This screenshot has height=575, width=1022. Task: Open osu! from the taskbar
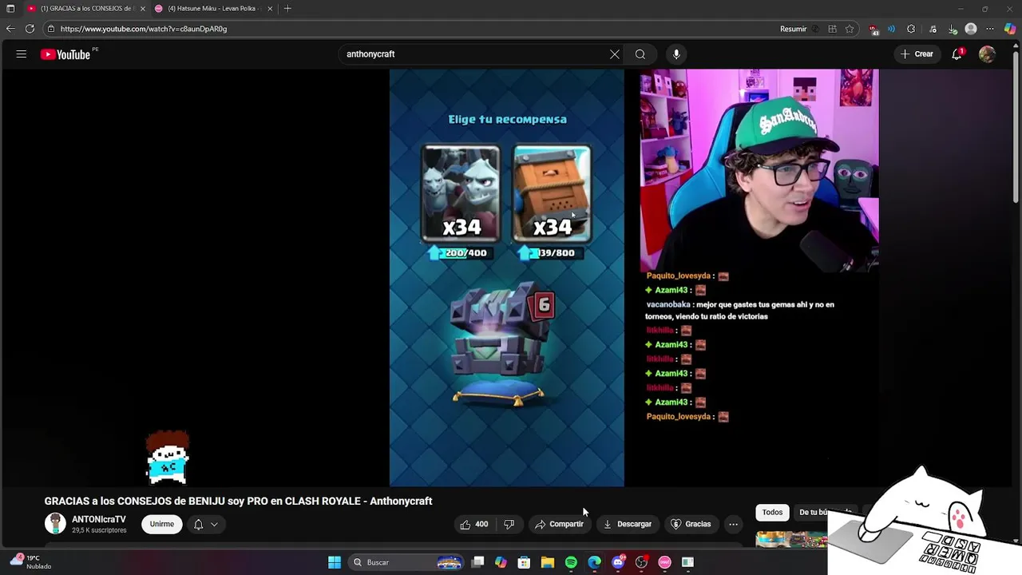(664, 562)
